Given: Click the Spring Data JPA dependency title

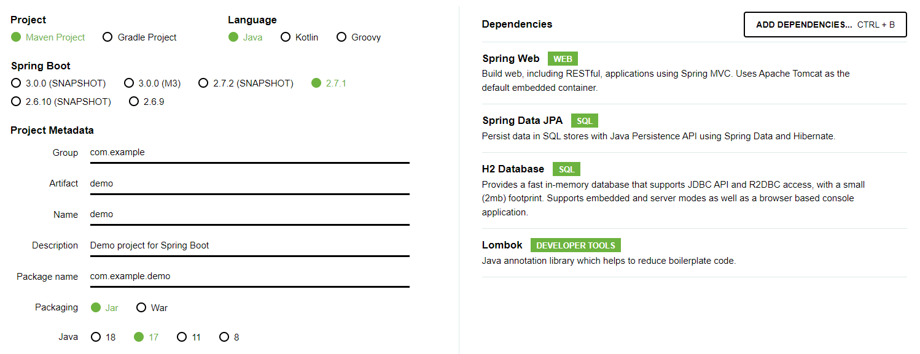Looking at the screenshot, I should click(x=523, y=121).
